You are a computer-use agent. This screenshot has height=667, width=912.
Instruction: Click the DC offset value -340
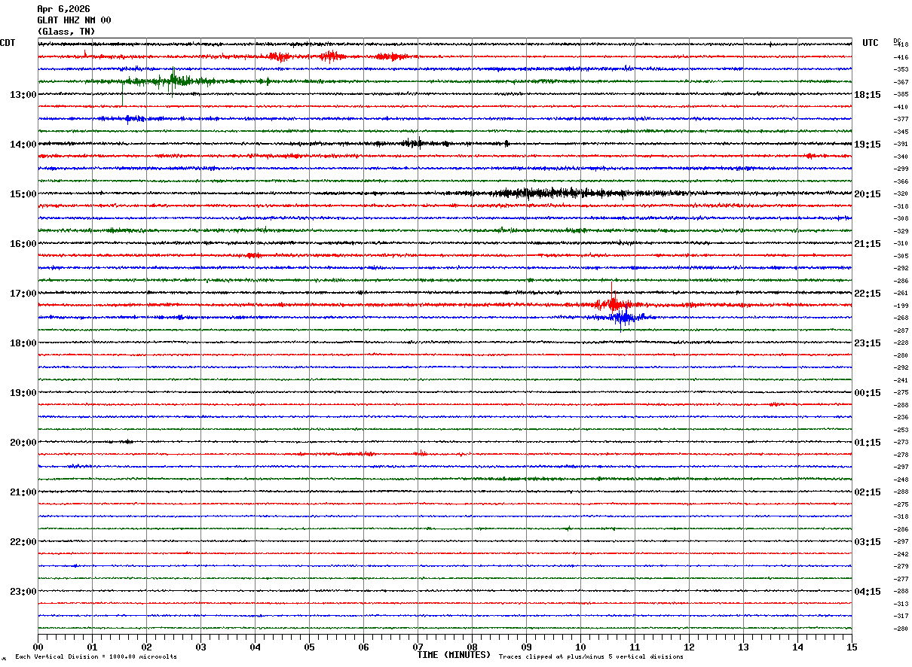(x=901, y=157)
